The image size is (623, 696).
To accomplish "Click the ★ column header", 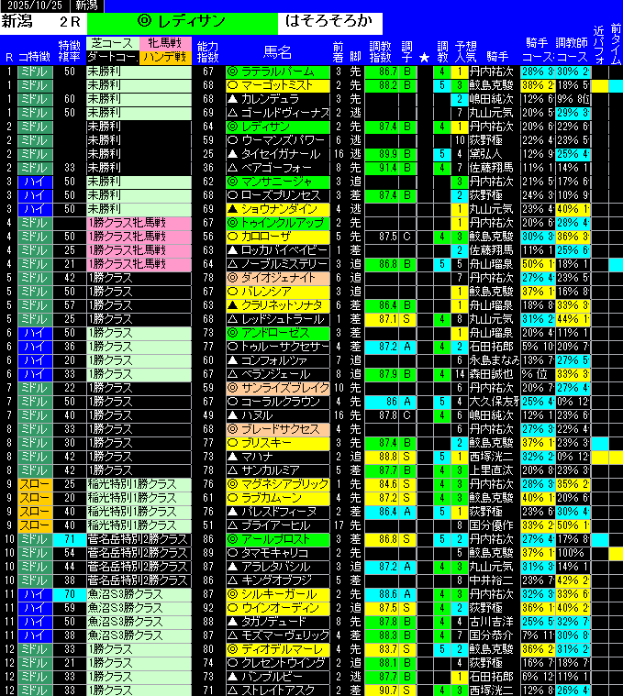I will pos(423,57).
